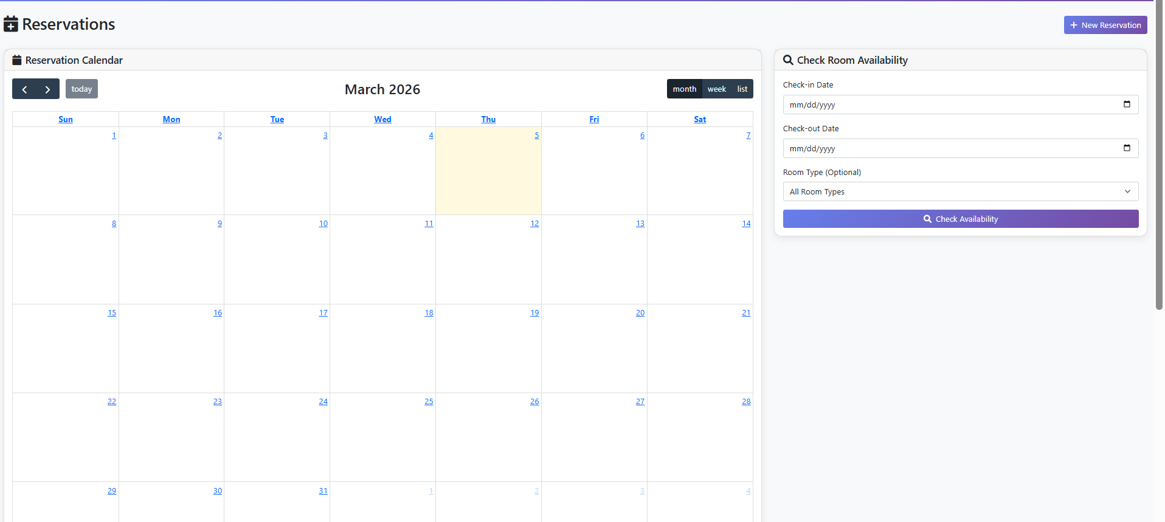The image size is (1165, 522).
Task: Switch calendar to week view
Action: click(716, 89)
